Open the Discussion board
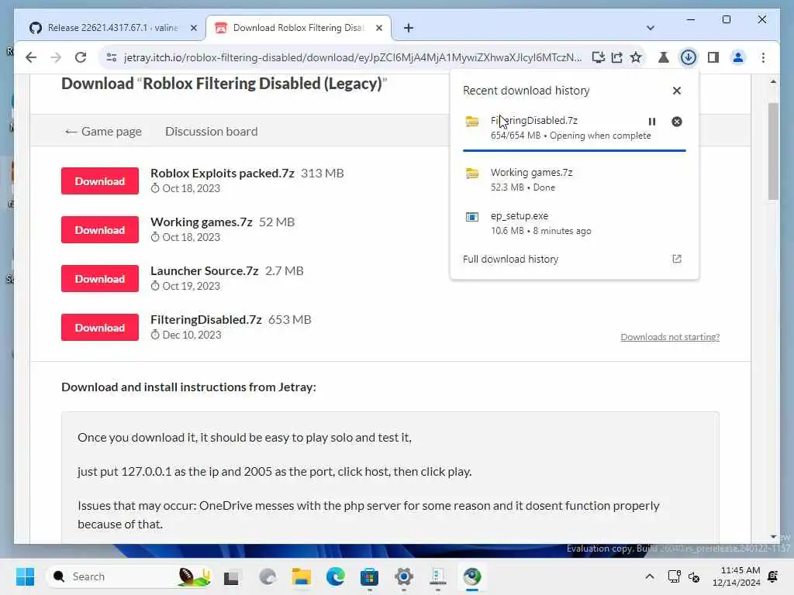 pos(211,132)
